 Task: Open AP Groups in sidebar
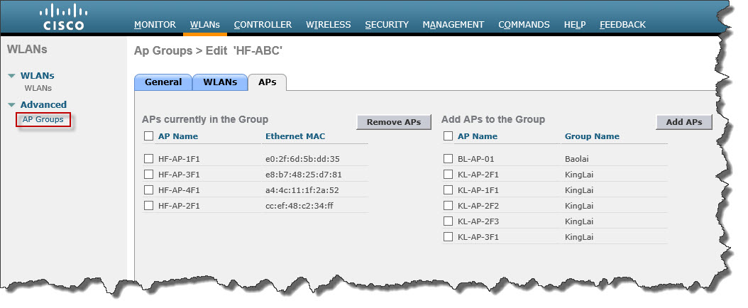click(43, 119)
